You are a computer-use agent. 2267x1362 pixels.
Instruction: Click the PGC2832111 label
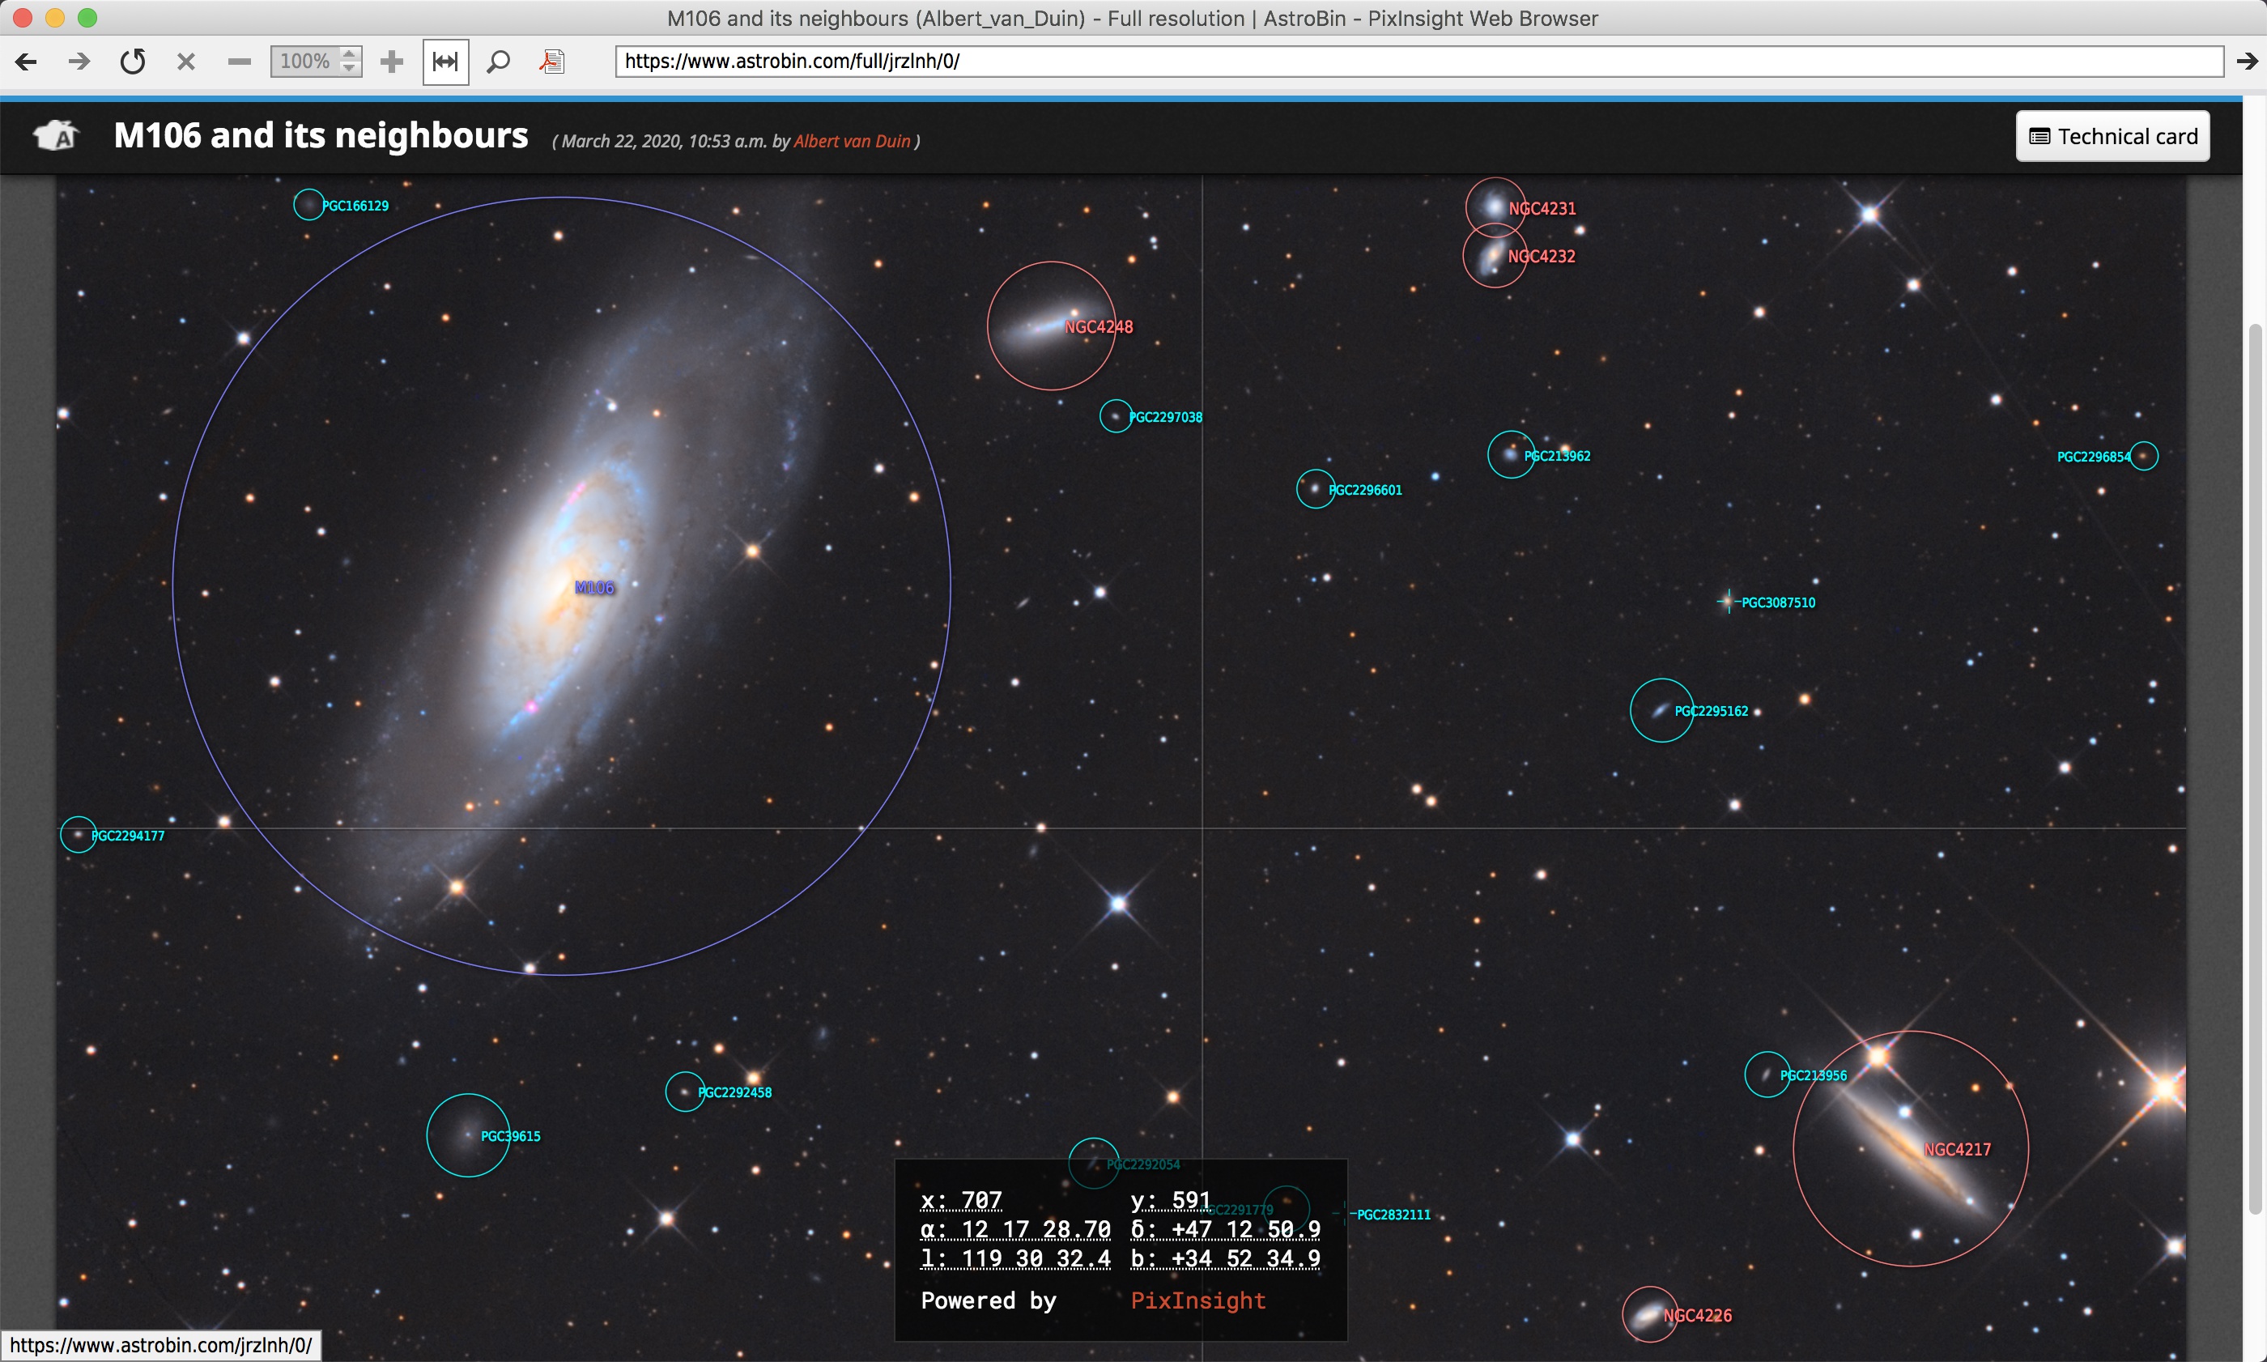(x=1393, y=1215)
